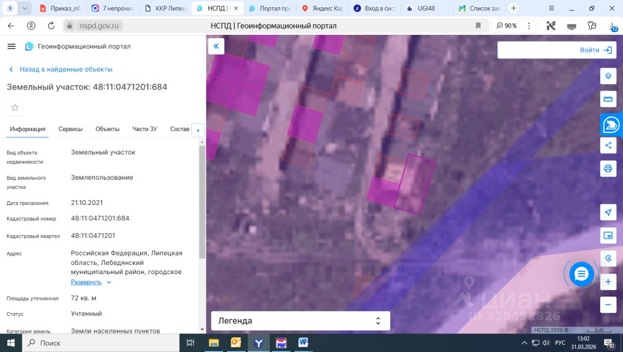Open the taskbar clock showing 13:02

583,343
